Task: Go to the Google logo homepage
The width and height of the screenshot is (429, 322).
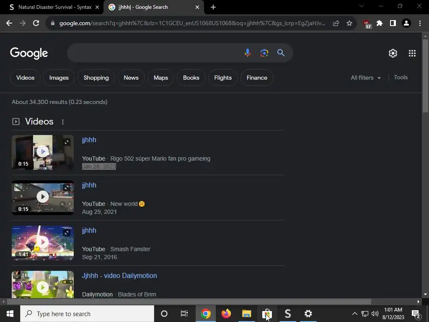Action: [29, 53]
